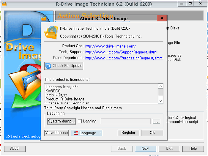This screenshot has height=156, width=208.
Task: Open the Tech Support request link
Action: pyautogui.click(x=121, y=52)
